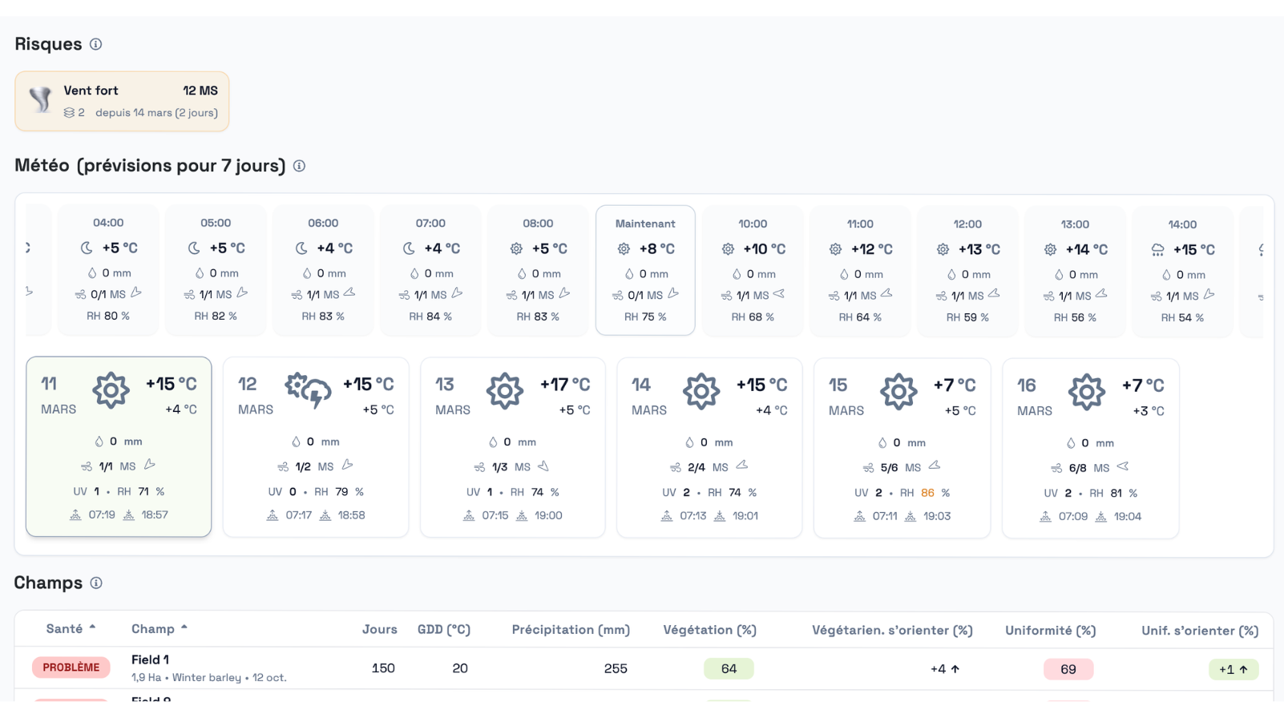Click the green vegetation value 64 badge

pos(729,668)
